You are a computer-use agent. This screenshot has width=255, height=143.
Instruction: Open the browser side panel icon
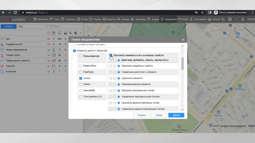210,12
